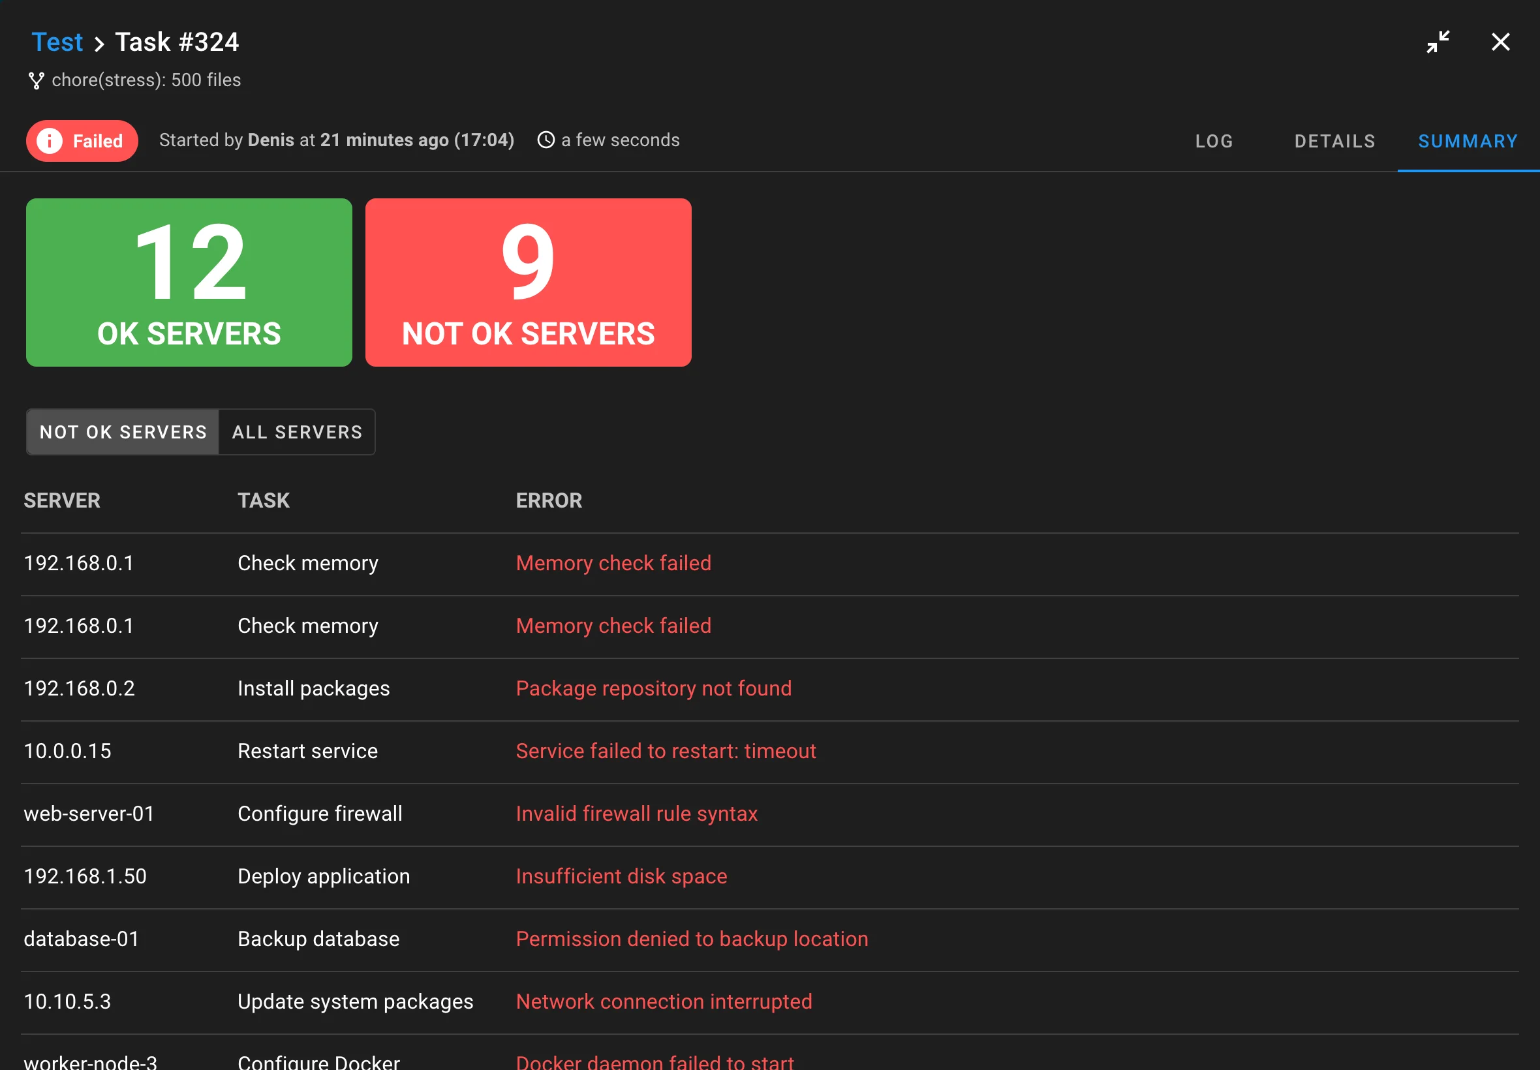Click the clock duration icon
Screen dimensions: 1540x1070
click(x=546, y=140)
